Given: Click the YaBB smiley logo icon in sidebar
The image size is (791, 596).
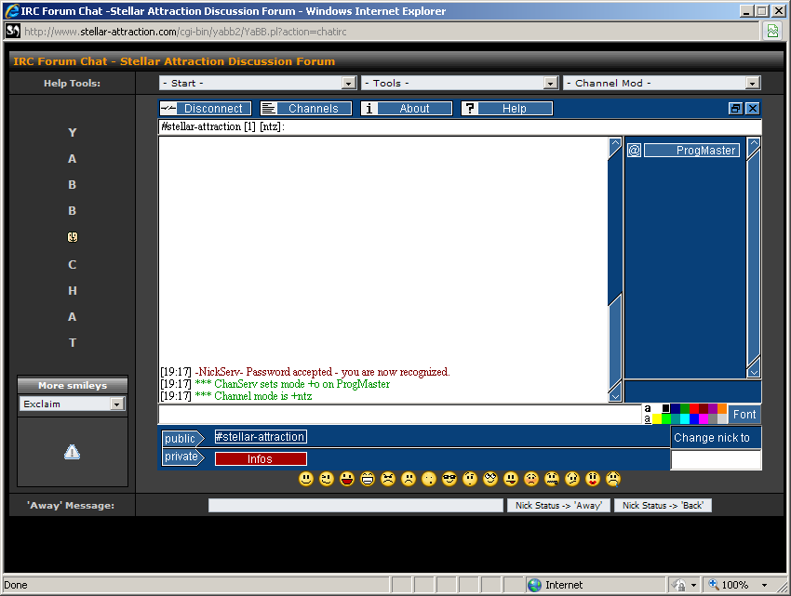Looking at the screenshot, I should pyautogui.click(x=73, y=237).
